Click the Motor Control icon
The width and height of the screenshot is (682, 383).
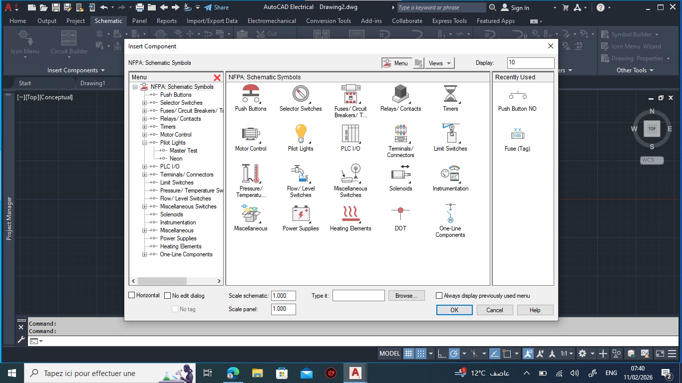(251, 134)
